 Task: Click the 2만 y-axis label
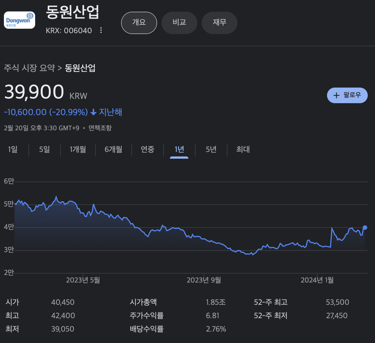coord(9,272)
